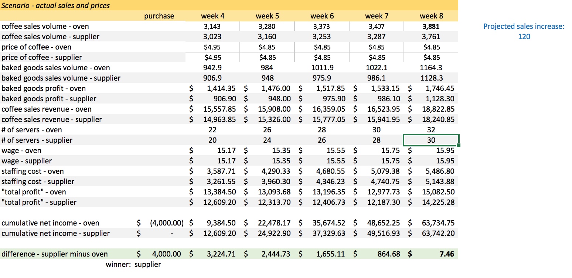Click the 'cumulative net income - oven' row label
This screenshot has height=278, width=572.
coord(51,223)
